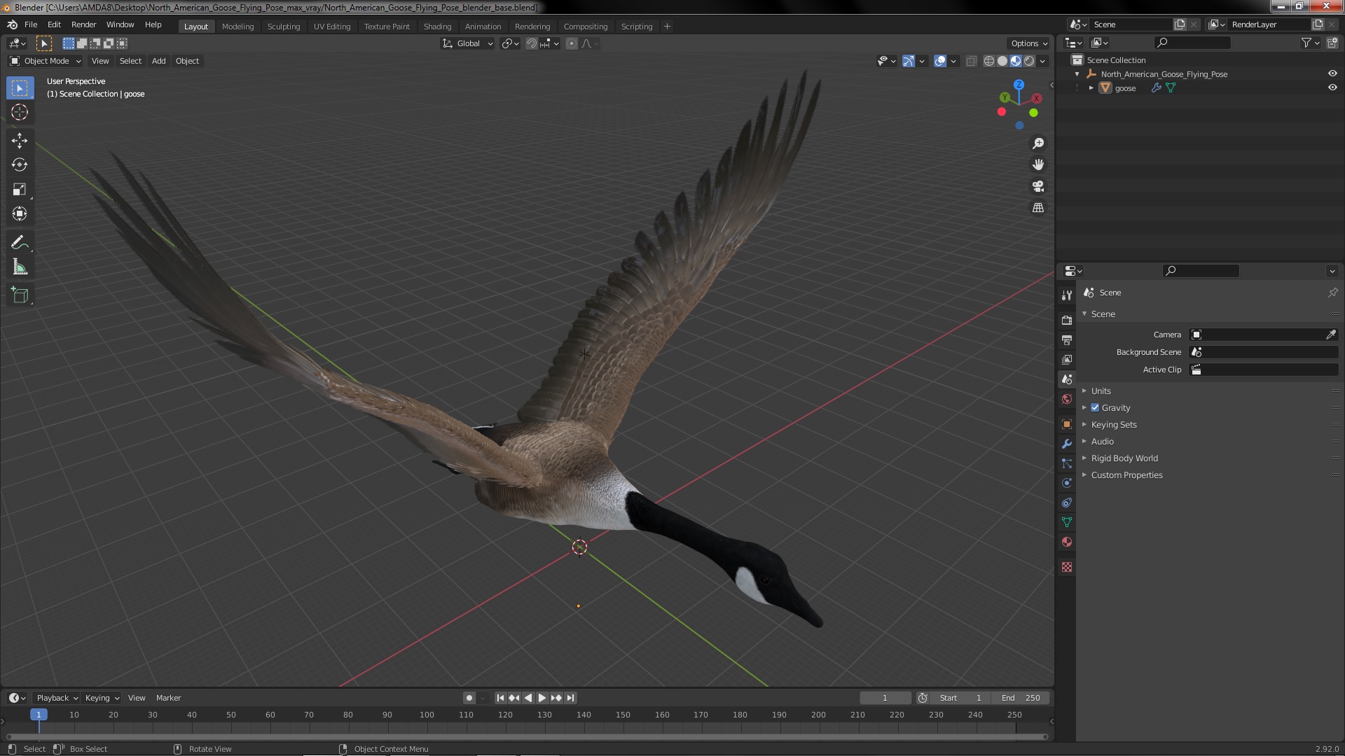Expand the goose object tree
The width and height of the screenshot is (1345, 756).
pyautogui.click(x=1091, y=87)
